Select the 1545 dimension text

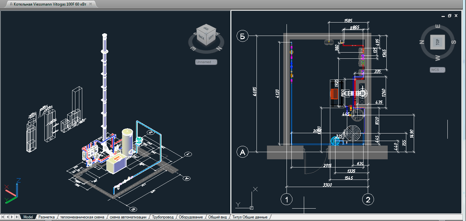click(349, 178)
